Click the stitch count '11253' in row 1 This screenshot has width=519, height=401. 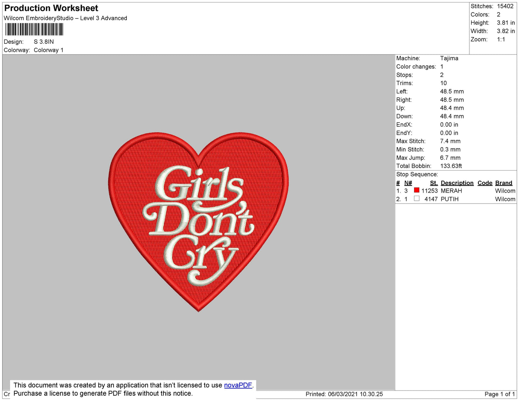tap(430, 191)
